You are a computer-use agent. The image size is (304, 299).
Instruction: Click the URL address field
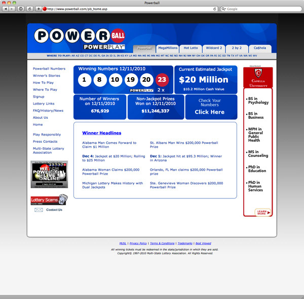click(130, 9)
